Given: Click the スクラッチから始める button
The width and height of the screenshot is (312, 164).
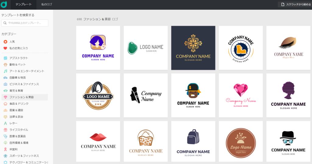Looking at the screenshot, I should [294, 5].
